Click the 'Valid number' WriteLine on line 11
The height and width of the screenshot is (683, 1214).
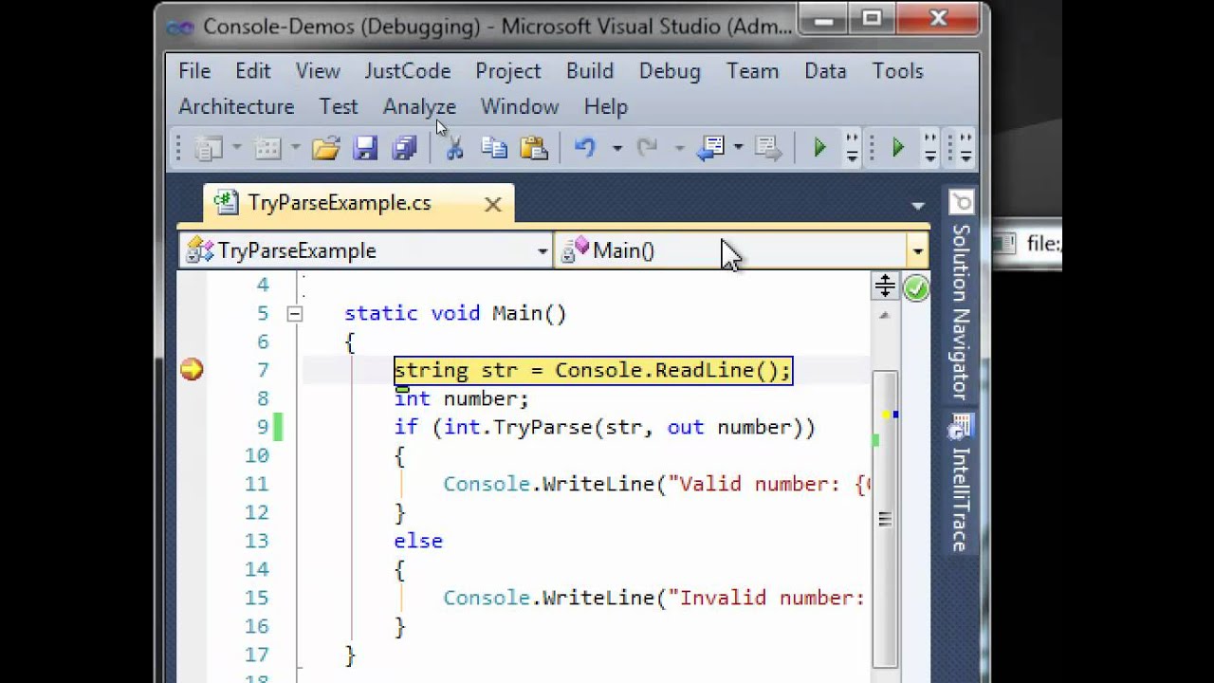tap(656, 485)
